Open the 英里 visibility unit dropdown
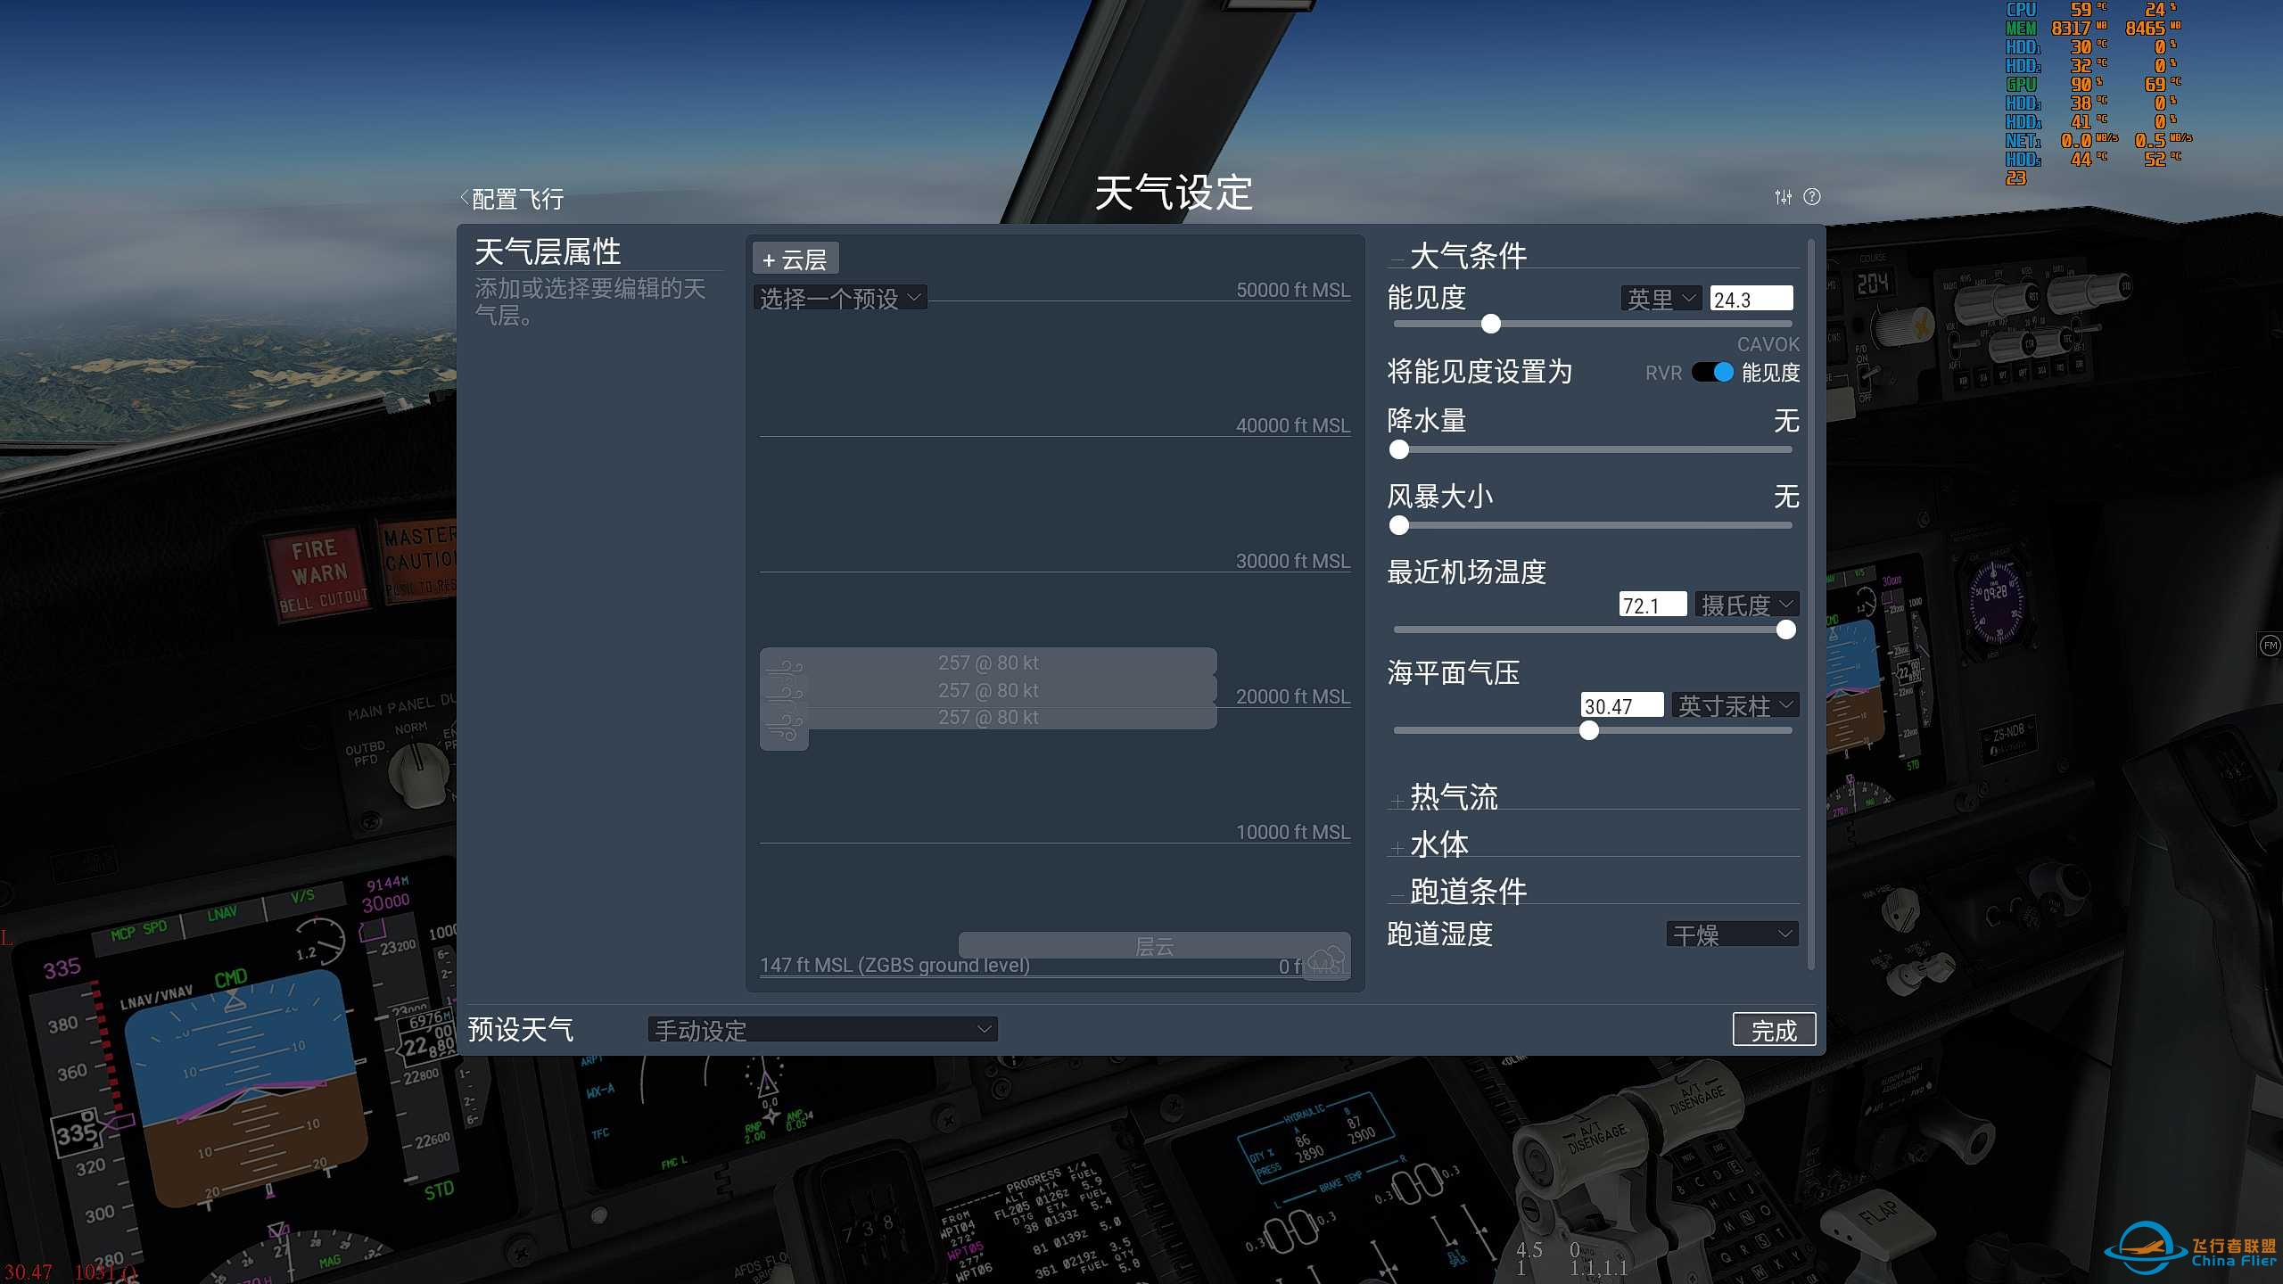Screen dimensions: 2283x1284 [x=1661, y=299]
